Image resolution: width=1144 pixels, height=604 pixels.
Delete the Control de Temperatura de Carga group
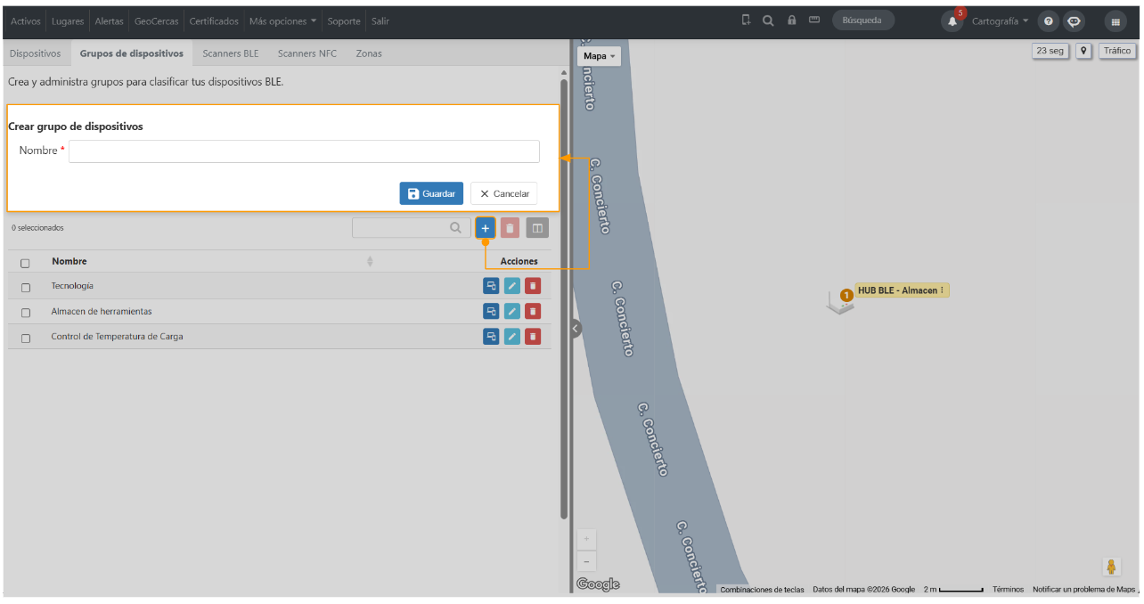[x=533, y=336]
